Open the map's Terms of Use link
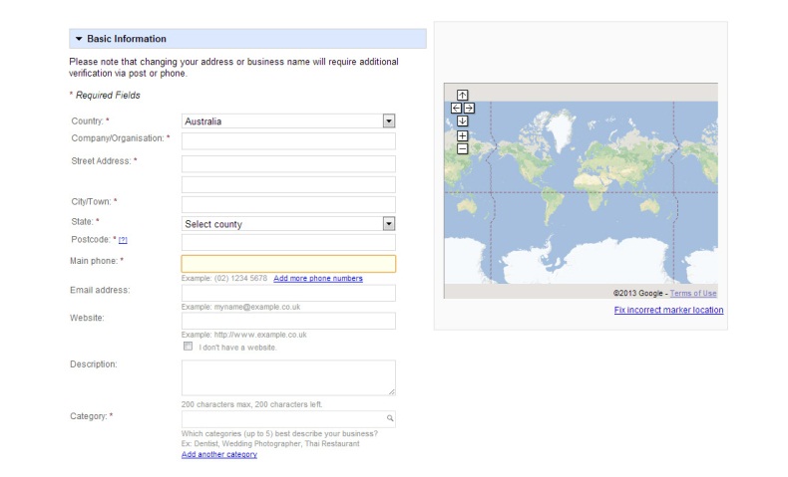 click(693, 294)
